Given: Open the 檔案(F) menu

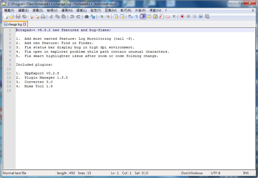Looking at the screenshot, I should point(9,11).
